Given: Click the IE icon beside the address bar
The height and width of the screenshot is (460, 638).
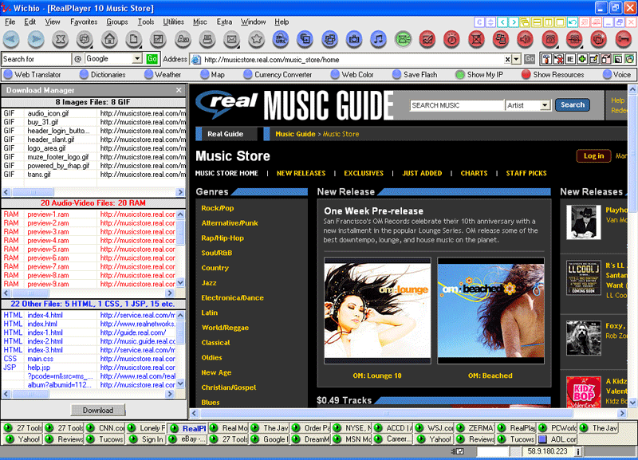Looking at the screenshot, I should 570,59.
